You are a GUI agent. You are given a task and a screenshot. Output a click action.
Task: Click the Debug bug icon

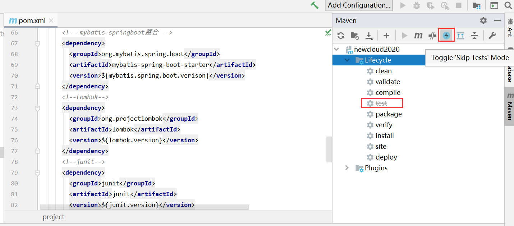[417, 5]
